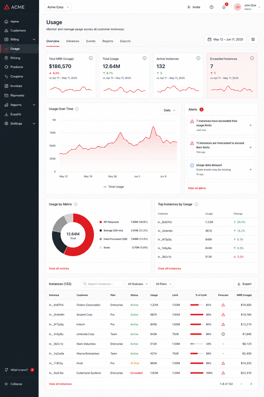
Task: Open arrow on Usage data delayed alert
Action: 250,170
